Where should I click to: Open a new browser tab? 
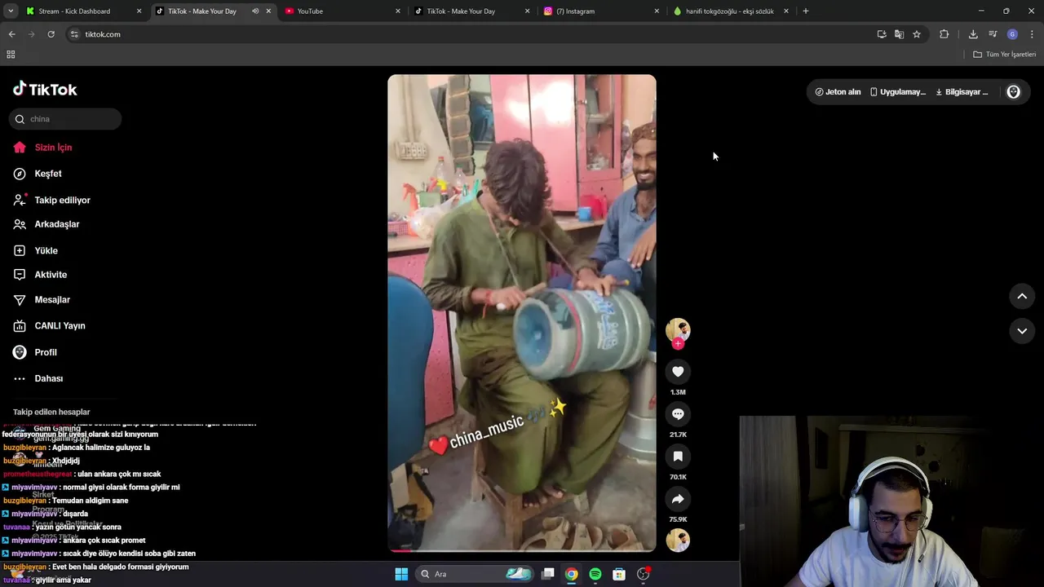[806, 11]
